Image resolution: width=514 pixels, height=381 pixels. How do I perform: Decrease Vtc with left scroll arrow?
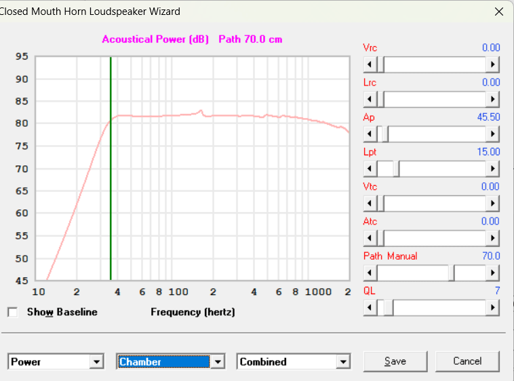[370, 203]
